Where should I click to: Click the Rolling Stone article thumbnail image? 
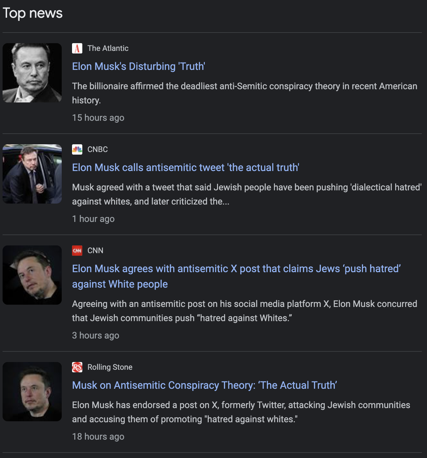coord(32,392)
